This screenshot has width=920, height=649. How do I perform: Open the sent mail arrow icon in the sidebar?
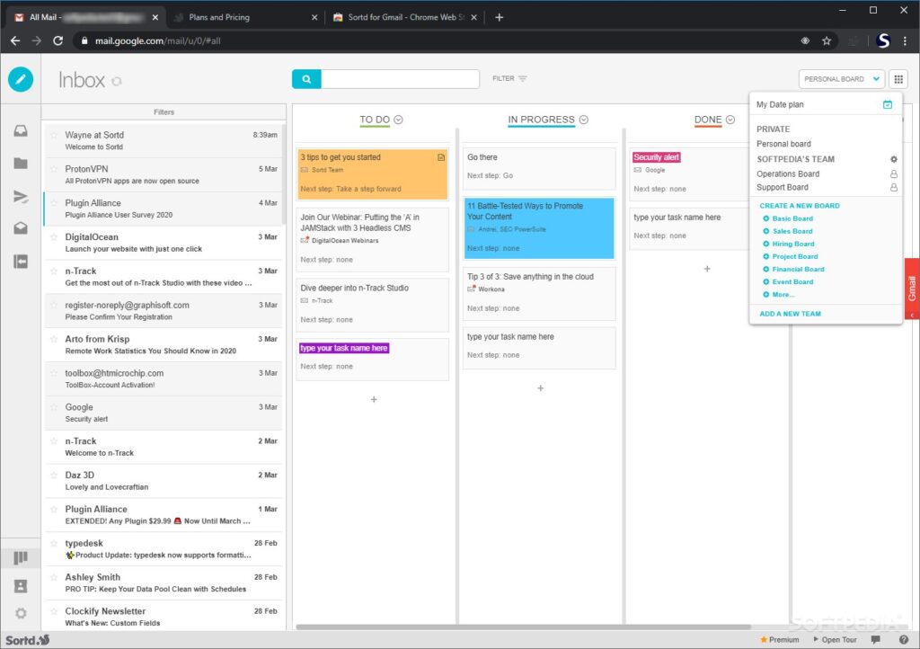point(21,196)
